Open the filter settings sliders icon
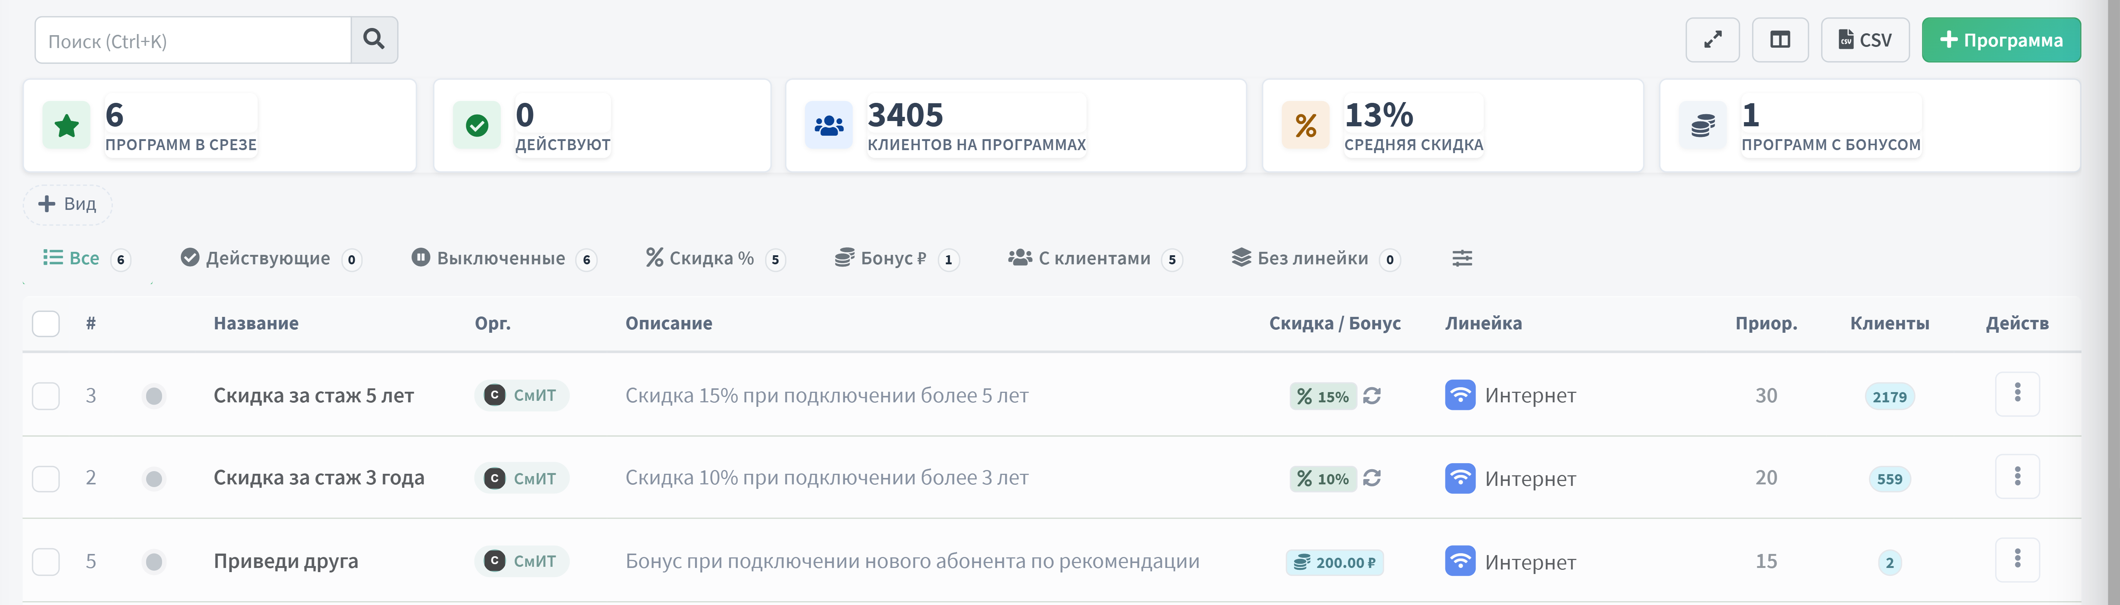 tap(1462, 258)
